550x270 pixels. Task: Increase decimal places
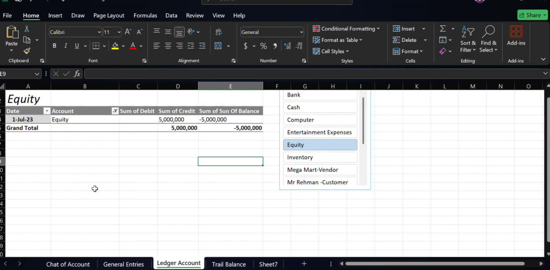point(287,46)
